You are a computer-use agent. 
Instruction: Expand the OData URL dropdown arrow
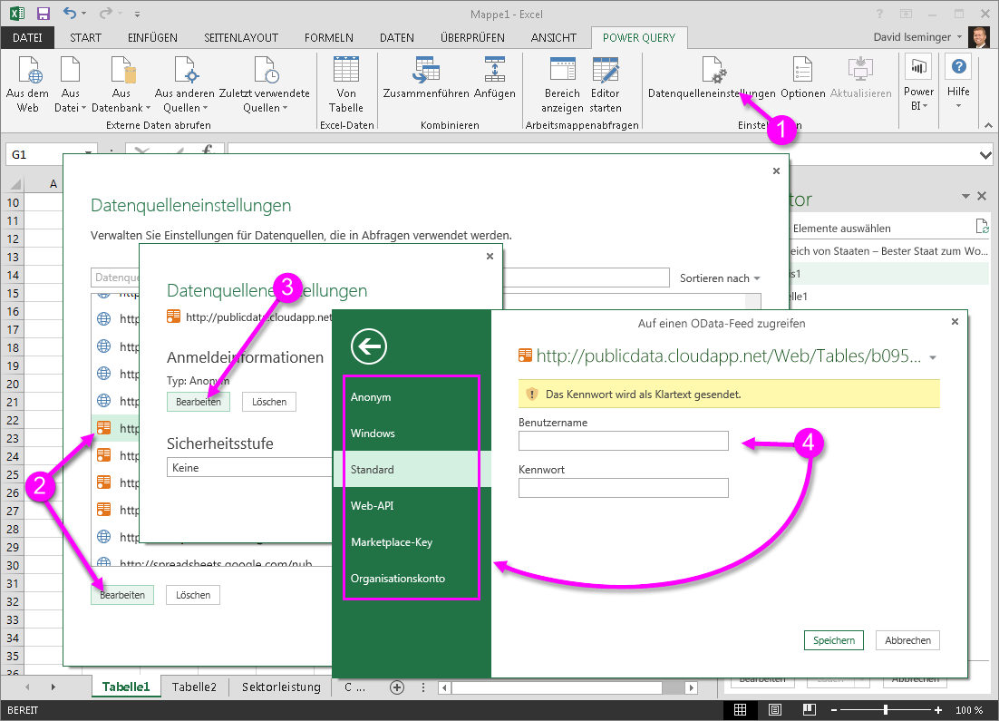click(933, 357)
